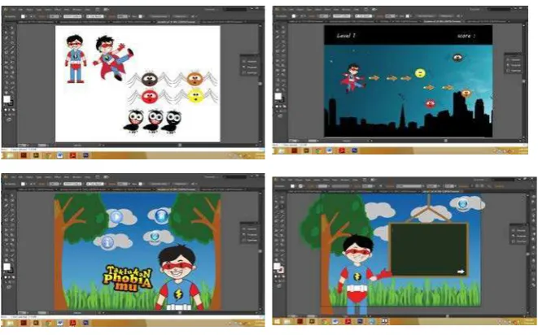Click the Windows Start button in bottom-right window
Screen dimensions: 538x335
[x=278, y=322]
